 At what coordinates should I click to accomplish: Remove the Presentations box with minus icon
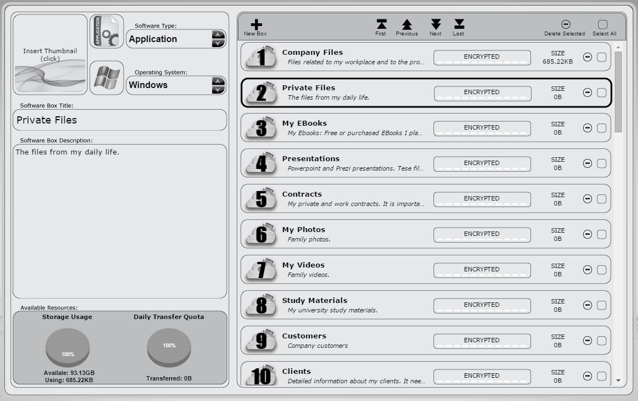coord(587,163)
